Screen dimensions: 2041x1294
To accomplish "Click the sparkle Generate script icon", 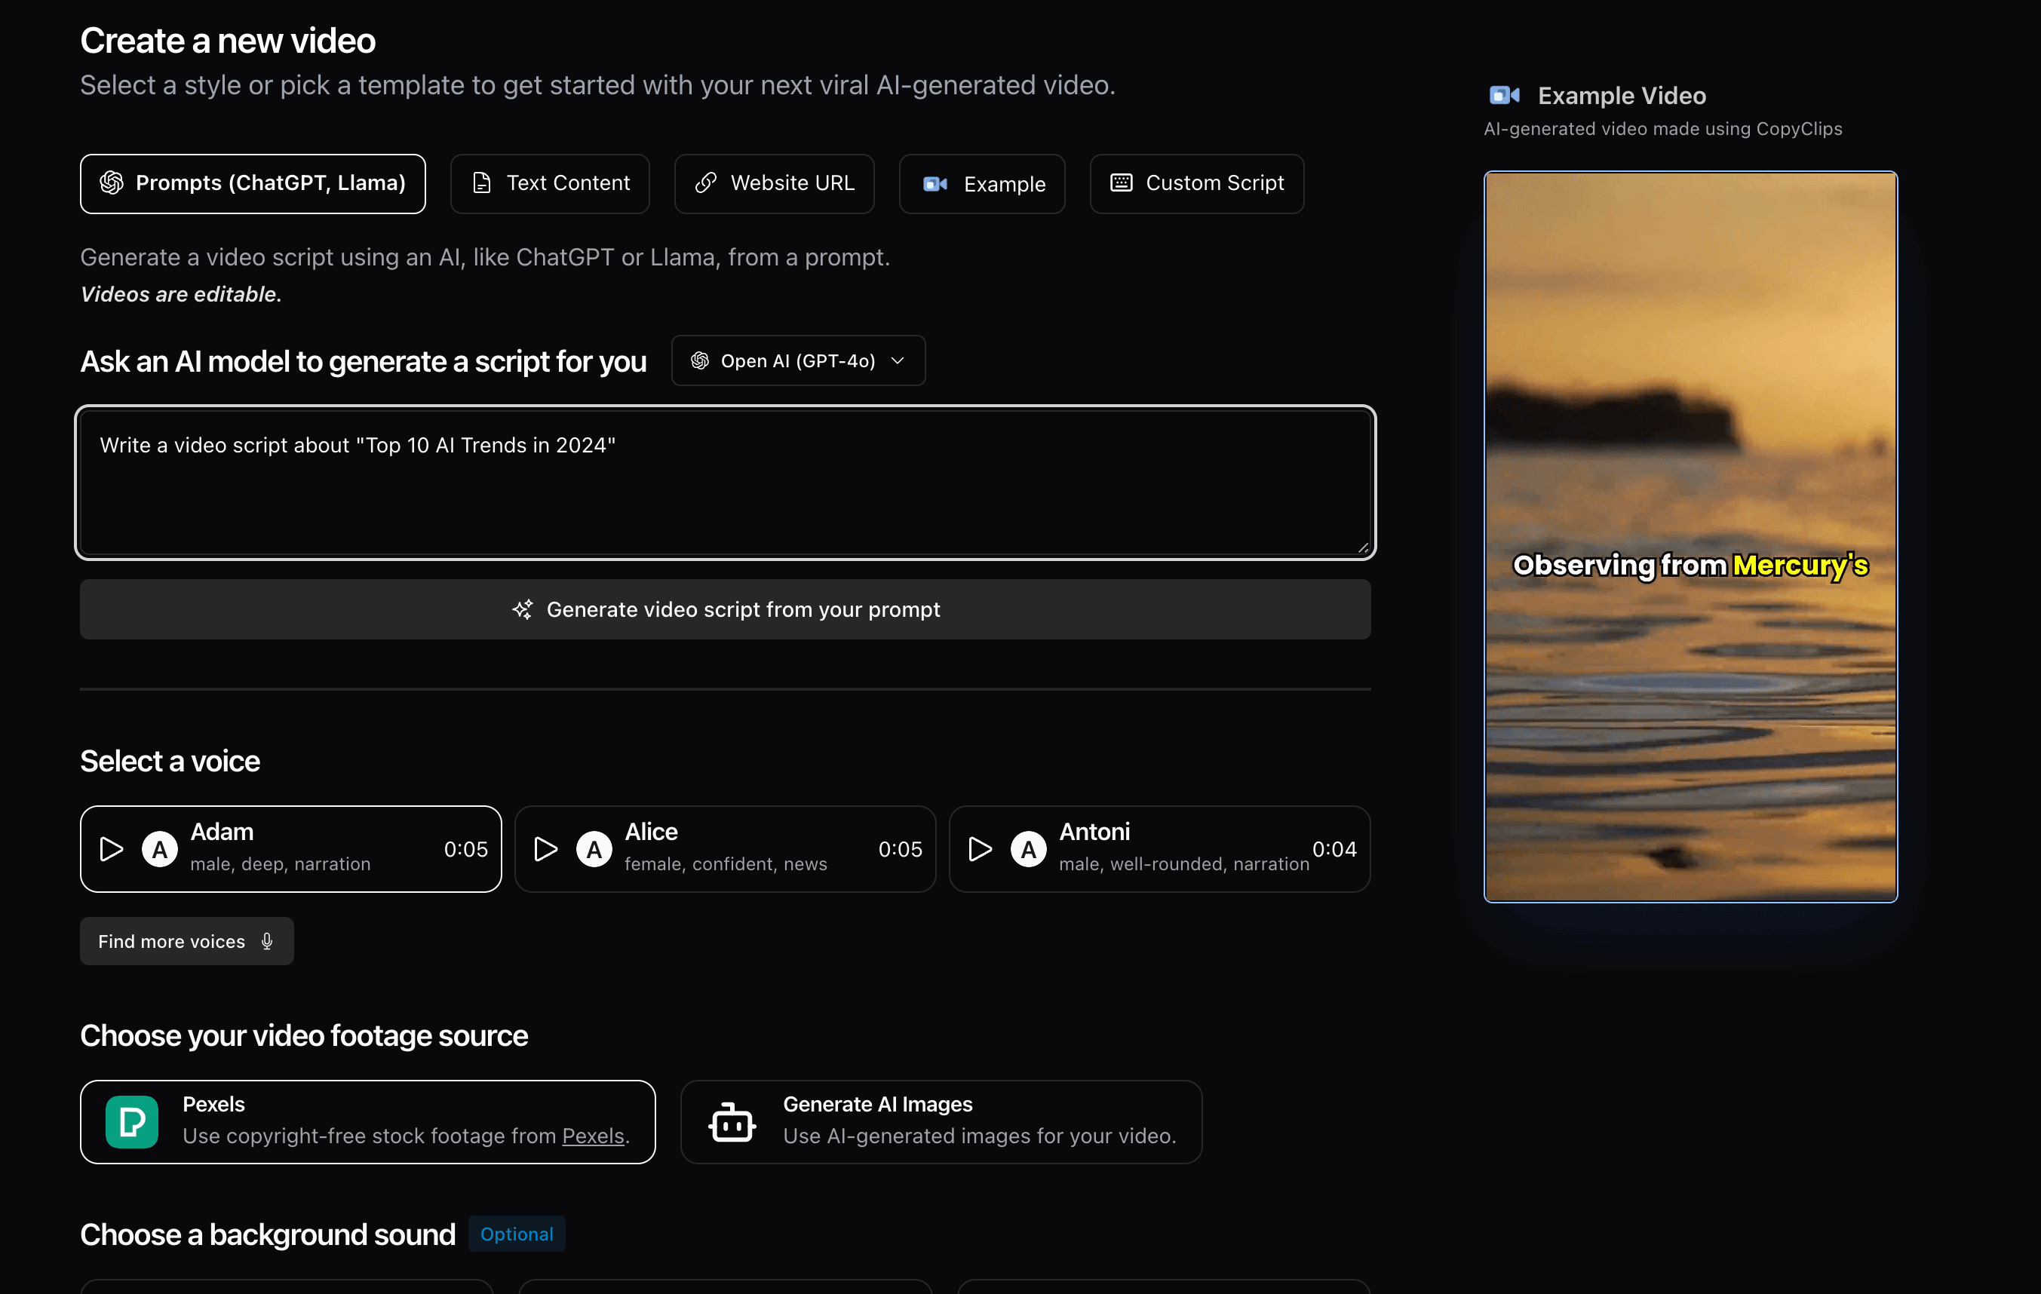I will pyautogui.click(x=520, y=609).
